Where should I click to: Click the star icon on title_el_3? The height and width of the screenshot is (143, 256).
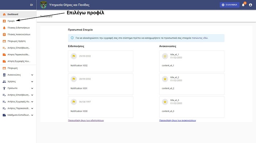click(165, 102)
